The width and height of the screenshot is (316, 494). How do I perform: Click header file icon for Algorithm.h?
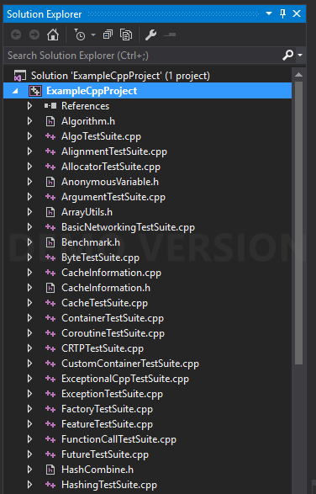50,121
